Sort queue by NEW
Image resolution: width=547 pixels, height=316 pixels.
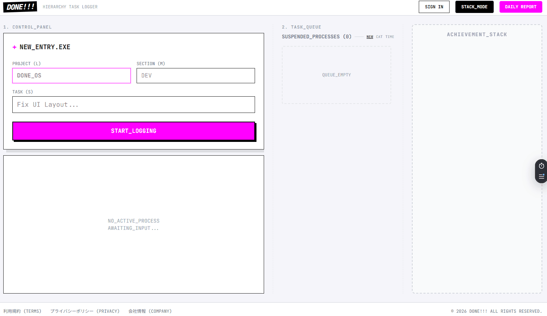[369, 37]
